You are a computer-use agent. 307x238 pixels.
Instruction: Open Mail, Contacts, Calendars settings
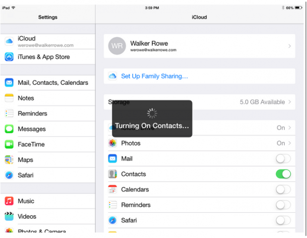[x=48, y=82]
